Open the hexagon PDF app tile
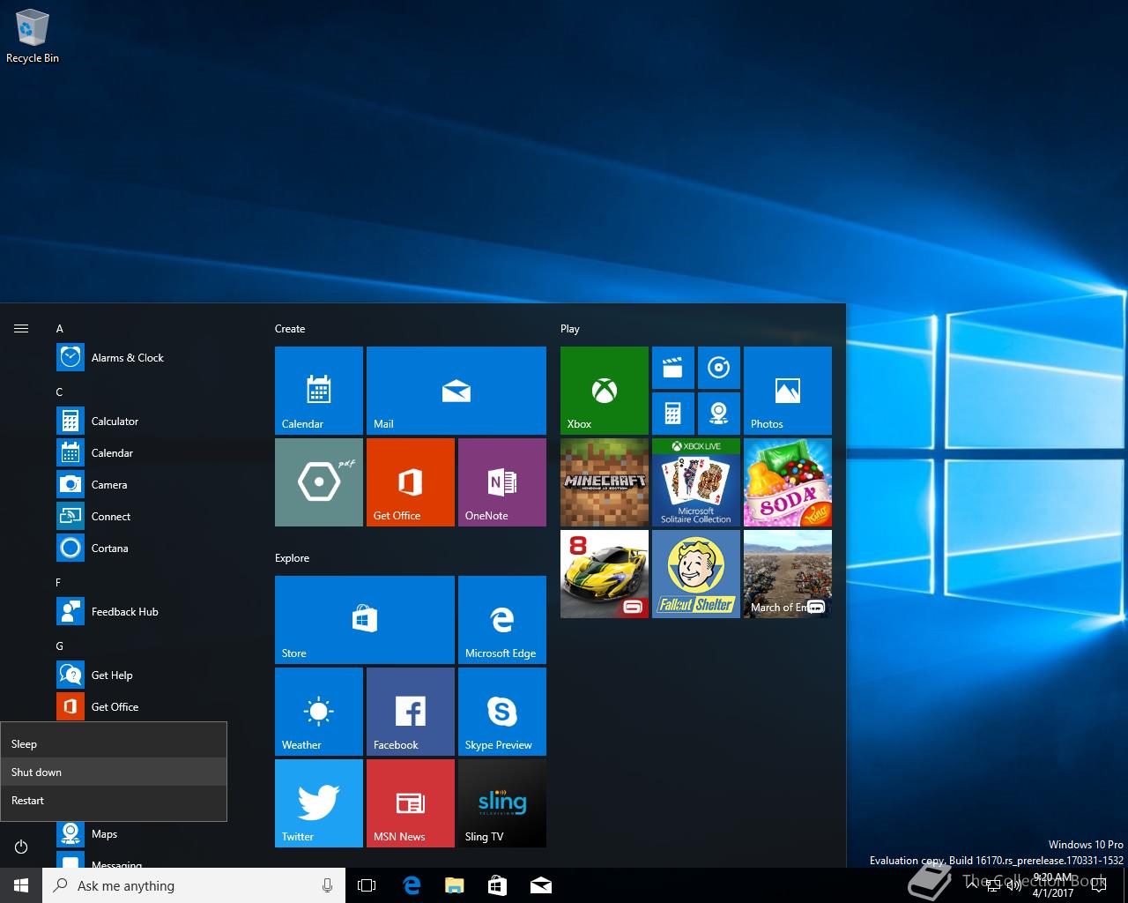The height and width of the screenshot is (903, 1128). click(x=319, y=482)
